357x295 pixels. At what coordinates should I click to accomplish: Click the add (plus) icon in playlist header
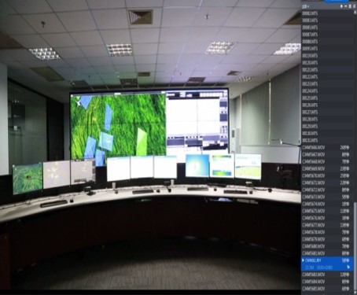pyautogui.click(x=341, y=6)
